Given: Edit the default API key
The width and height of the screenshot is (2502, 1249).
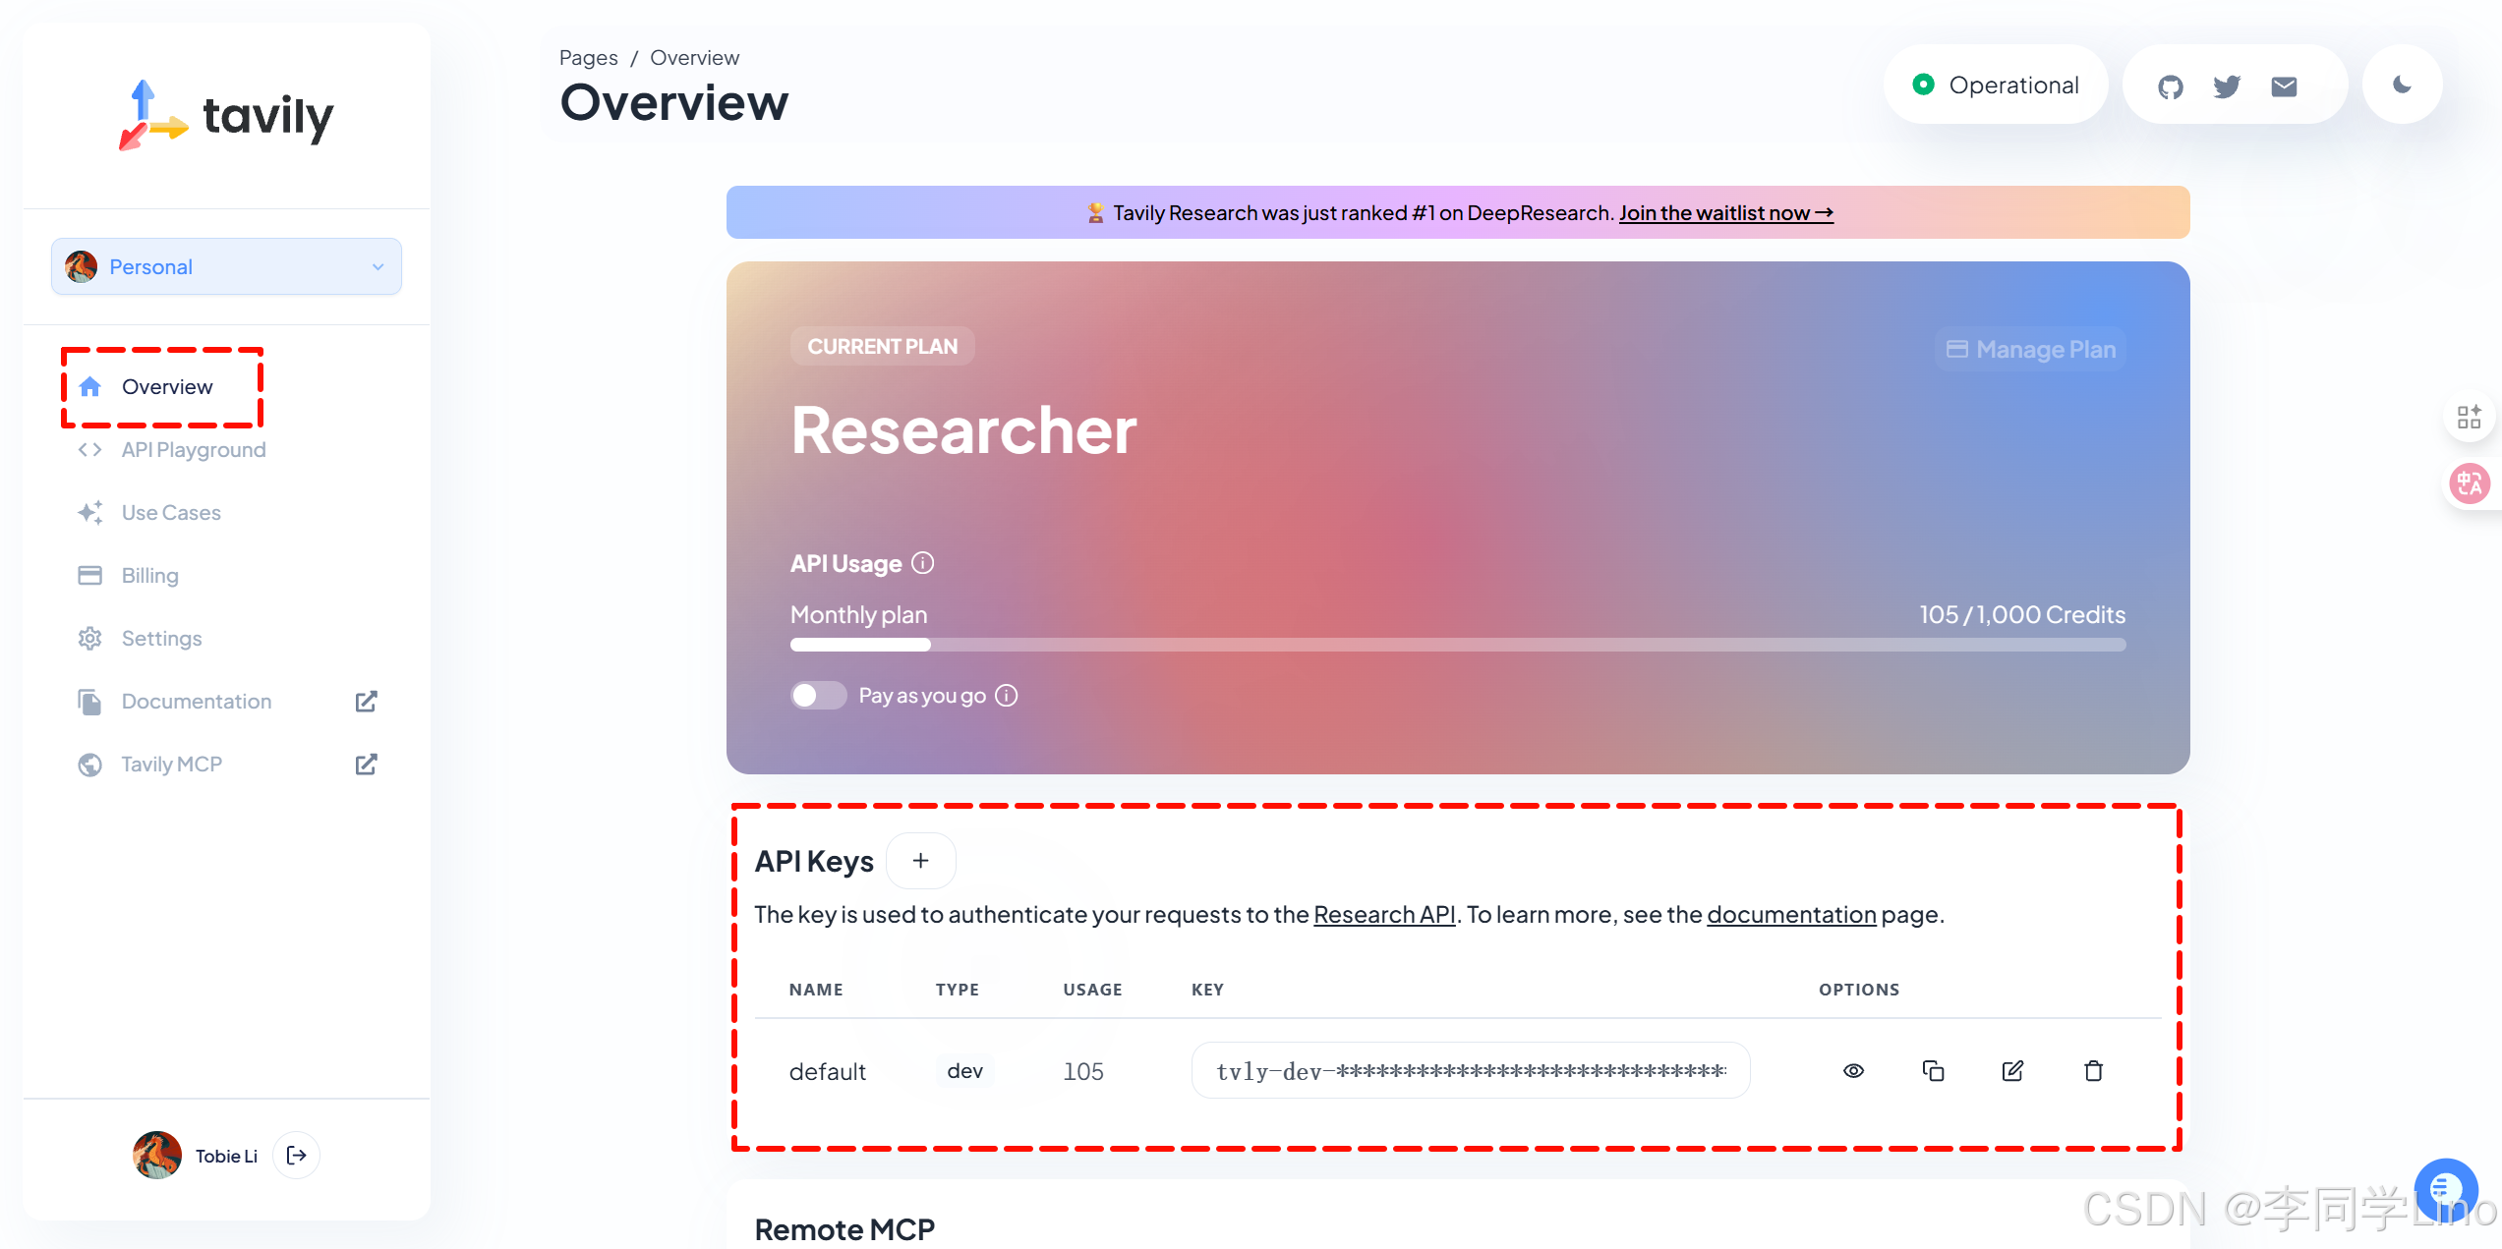Looking at the screenshot, I should 2012,1070.
